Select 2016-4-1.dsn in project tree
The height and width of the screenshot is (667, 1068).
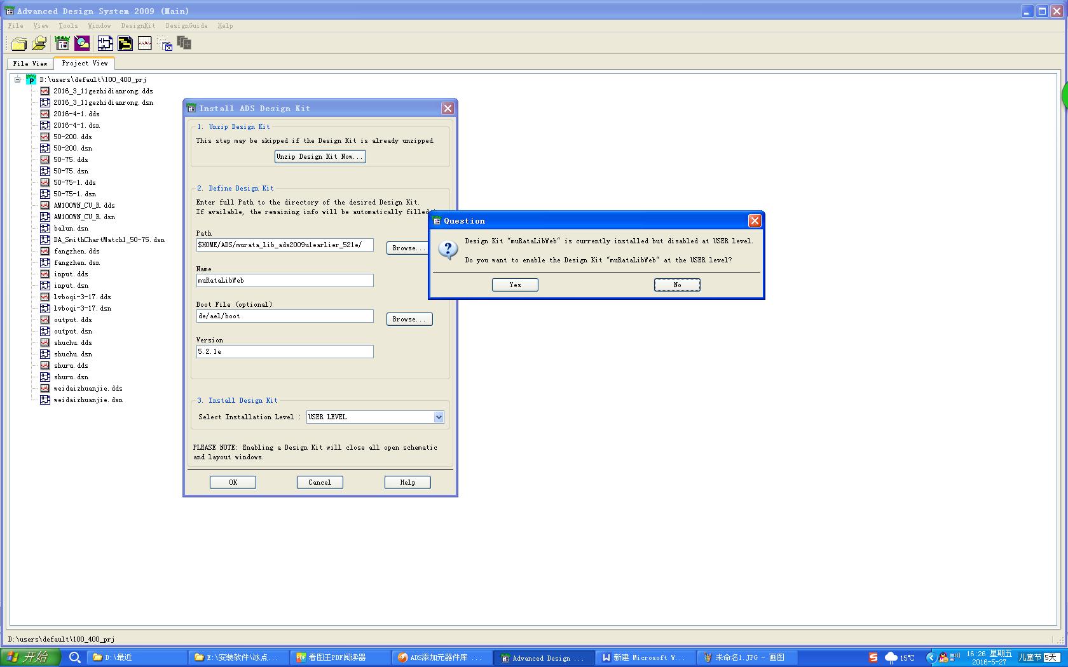tap(76, 126)
